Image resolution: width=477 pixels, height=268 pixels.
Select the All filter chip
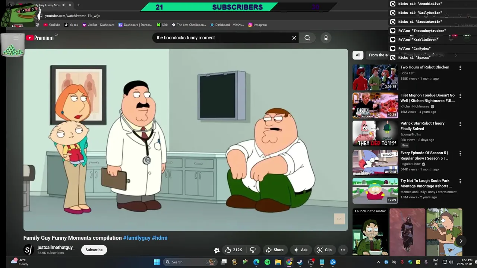point(358,55)
